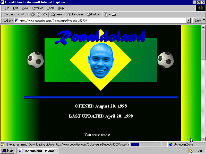The height and width of the screenshot is (154, 206).
Task: Open the Search pane
Action: coord(57,14)
